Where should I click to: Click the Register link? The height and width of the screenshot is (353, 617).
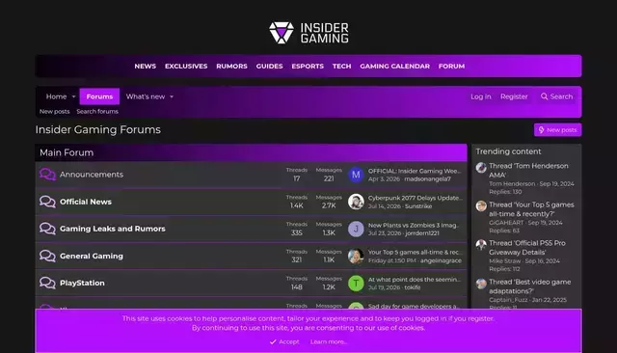[x=514, y=96]
